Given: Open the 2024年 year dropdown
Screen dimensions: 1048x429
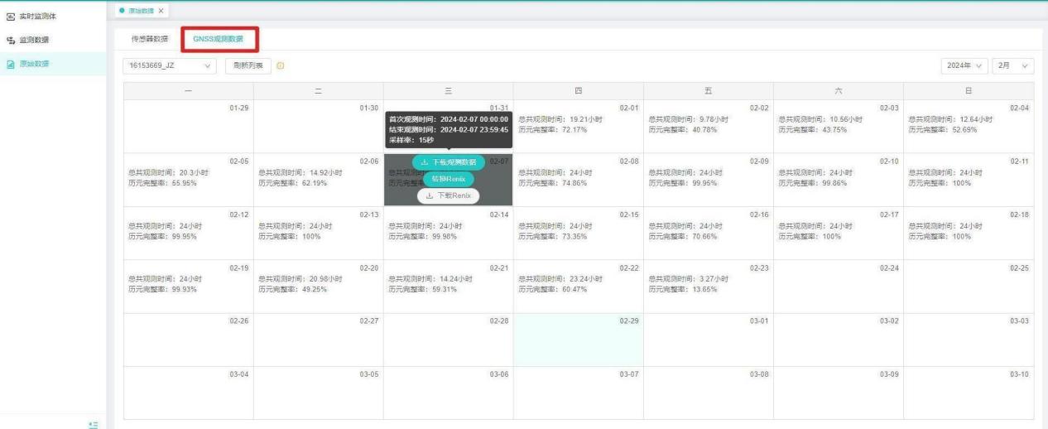Looking at the screenshot, I should coord(965,65).
